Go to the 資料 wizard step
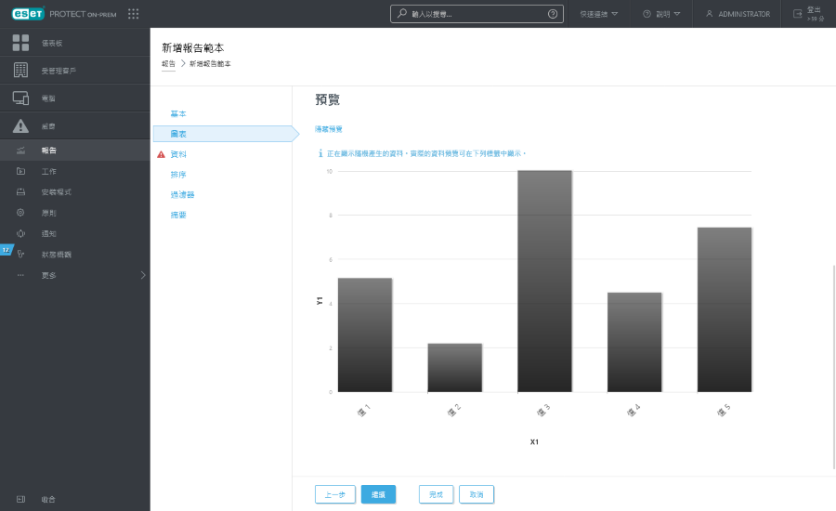This screenshot has height=511, width=836. (x=178, y=154)
